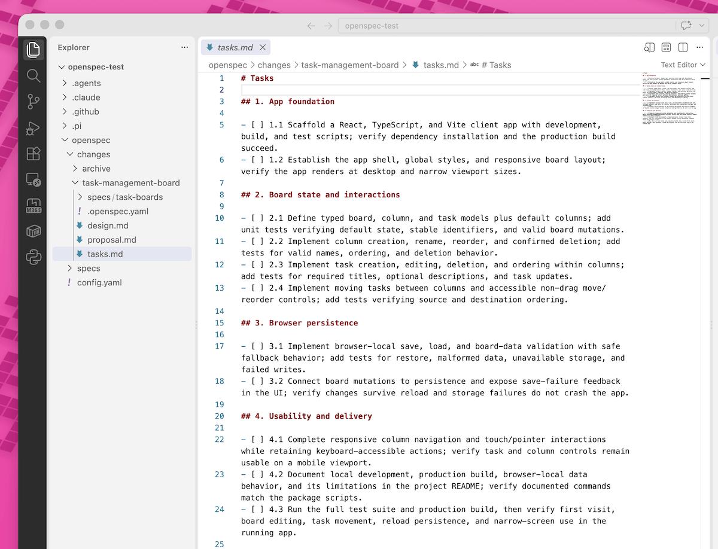
Task: Click the checkbox brackets of task 2.4
Action: coord(257,288)
